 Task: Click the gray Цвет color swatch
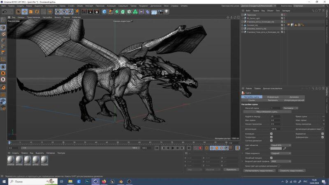[276, 148]
